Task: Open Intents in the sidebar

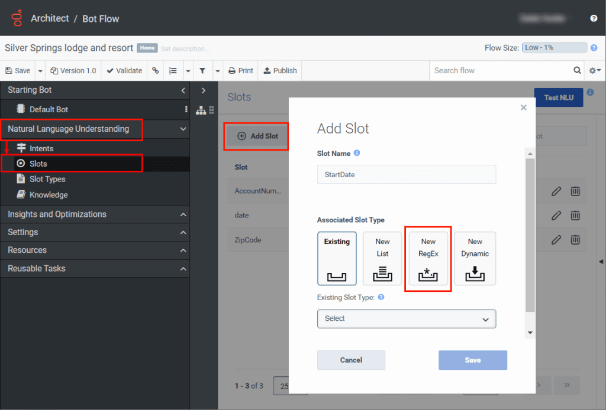Action: 41,148
